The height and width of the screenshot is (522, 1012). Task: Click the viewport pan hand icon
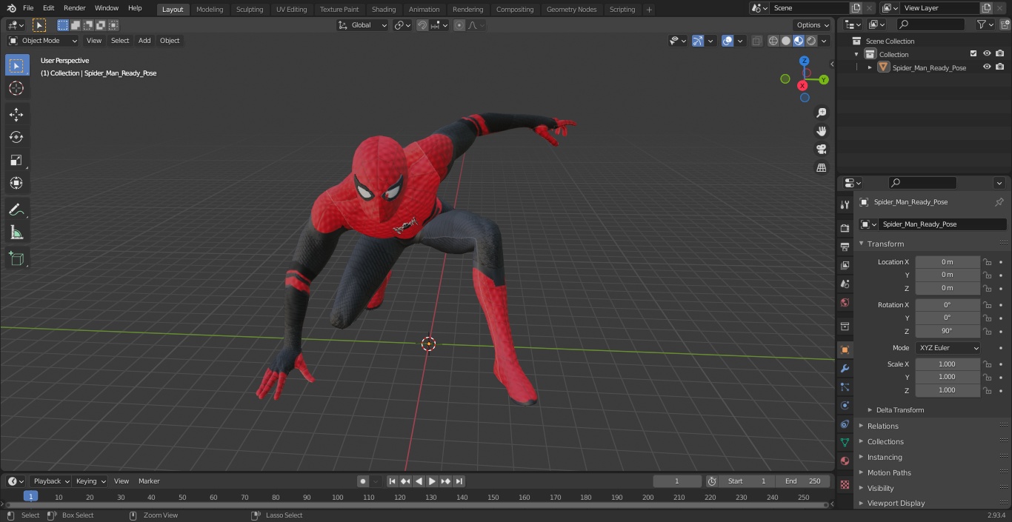[x=821, y=131]
